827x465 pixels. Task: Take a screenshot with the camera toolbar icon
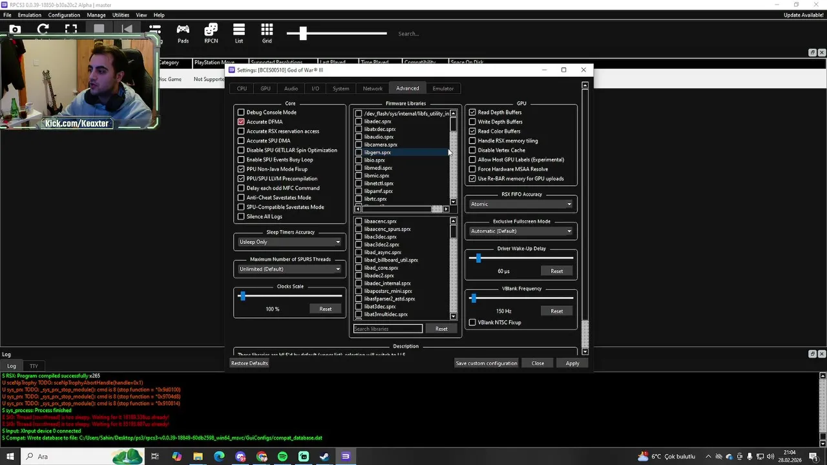[15, 30]
